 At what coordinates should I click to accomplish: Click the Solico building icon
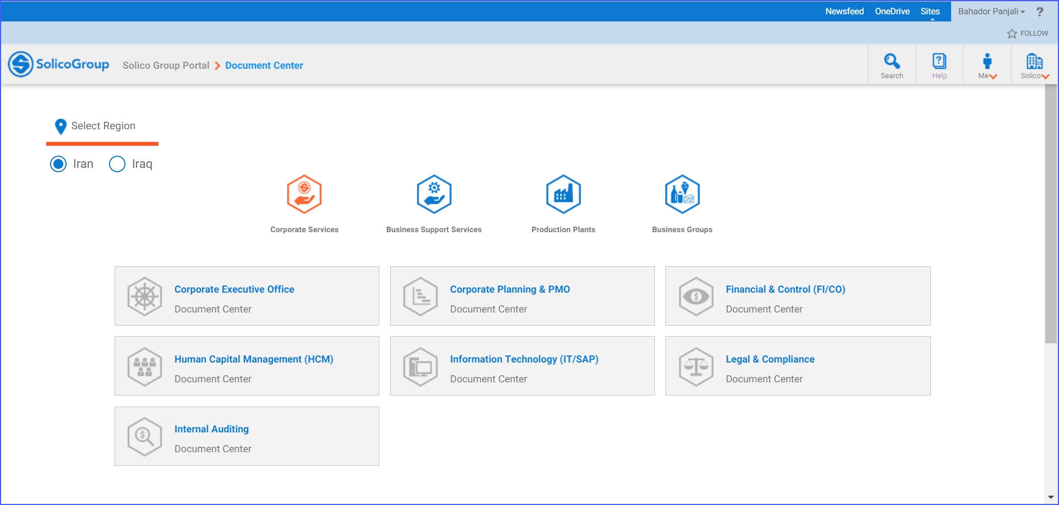coord(1034,61)
